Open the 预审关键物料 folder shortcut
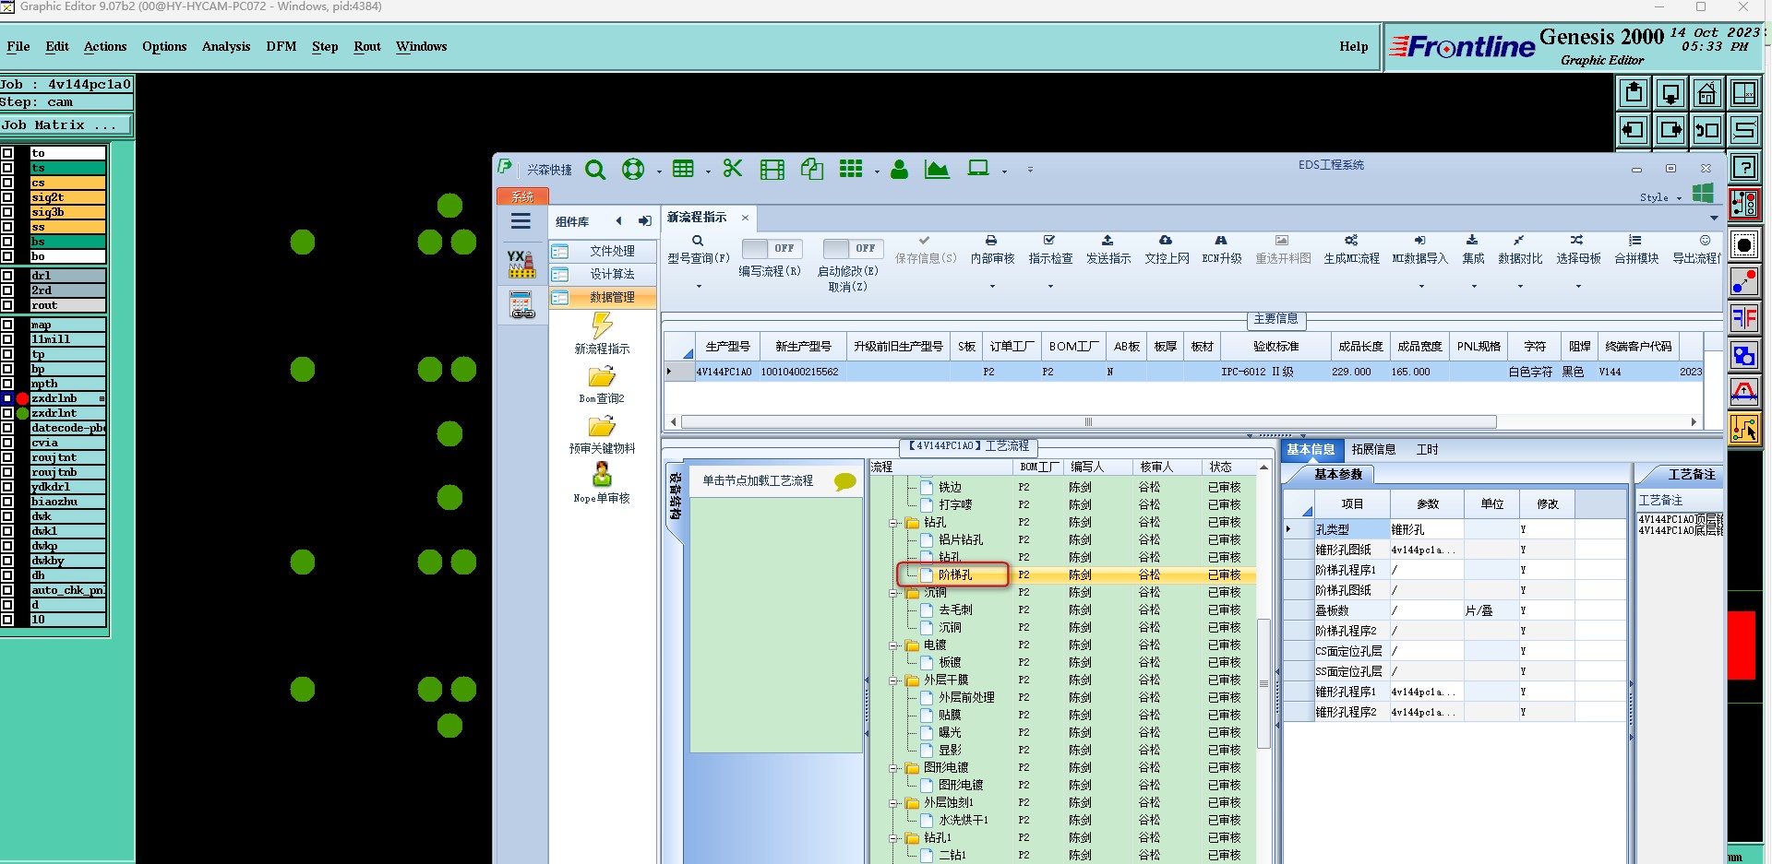Image resolution: width=1772 pixels, height=864 pixels. tap(602, 435)
